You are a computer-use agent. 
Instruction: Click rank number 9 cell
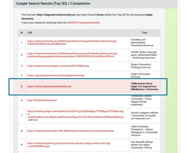coord(22,145)
